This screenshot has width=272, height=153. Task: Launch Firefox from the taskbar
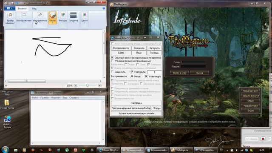point(33,150)
